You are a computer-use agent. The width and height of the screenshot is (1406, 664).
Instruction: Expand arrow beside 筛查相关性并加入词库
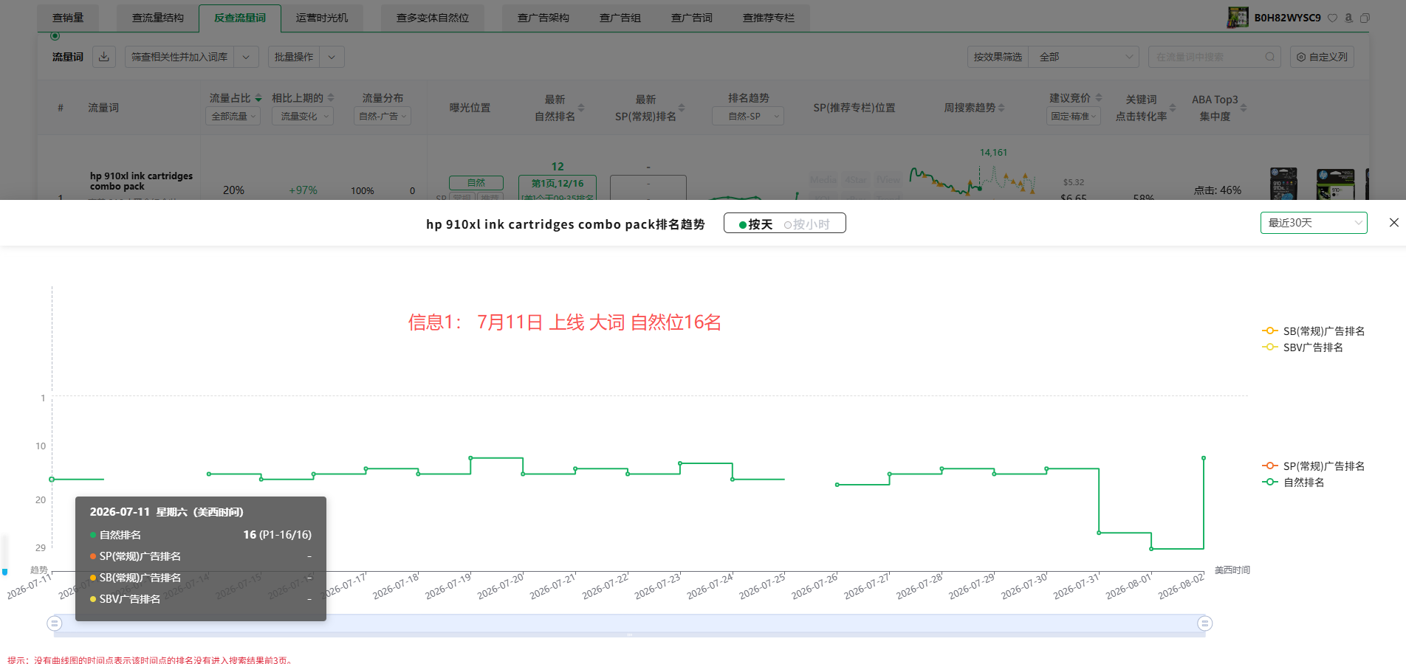coord(246,57)
